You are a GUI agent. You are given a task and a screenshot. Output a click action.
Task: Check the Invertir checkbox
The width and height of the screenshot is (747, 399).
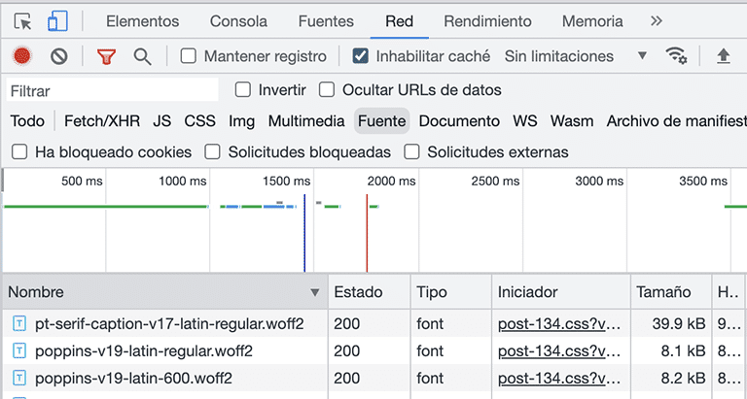coord(243,90)
